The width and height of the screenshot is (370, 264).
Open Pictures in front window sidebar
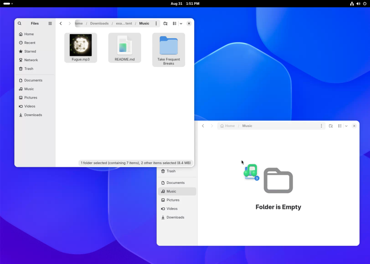[x=35, y=98]
